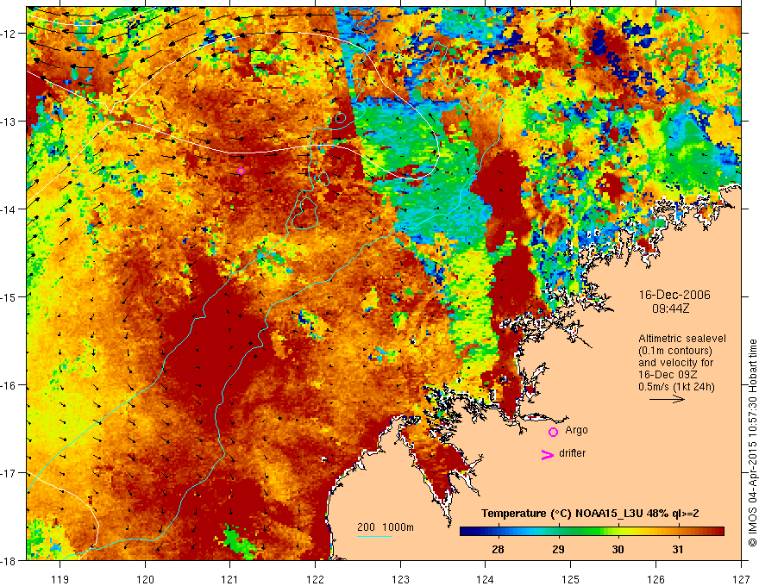This screenshot has height=586, width=759.
Task: Click the latitude axis label -18
Action: pos(9,560)
